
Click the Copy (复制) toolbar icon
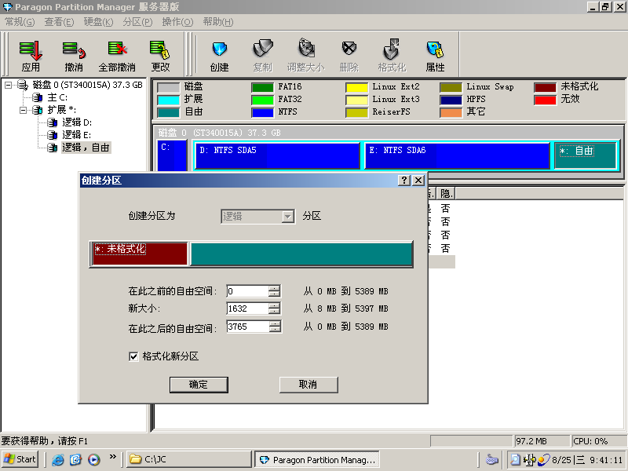(263, 49)
